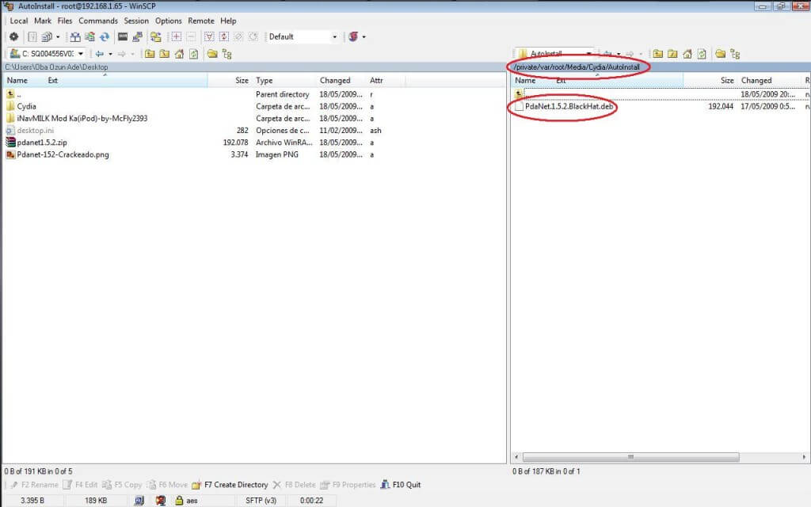Go to local home directory icon
Screen dimensions: 811x507
tap(179, 54)
